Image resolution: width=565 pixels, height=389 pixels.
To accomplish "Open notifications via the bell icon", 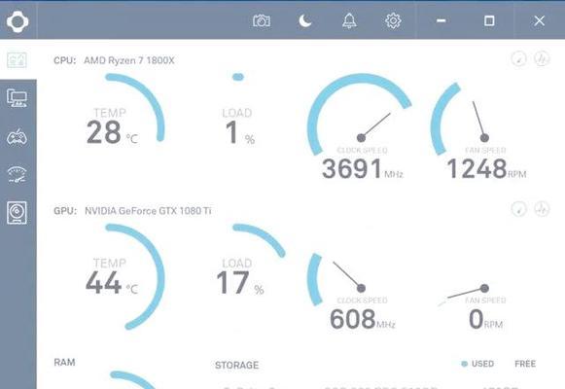I will point(349,20).
